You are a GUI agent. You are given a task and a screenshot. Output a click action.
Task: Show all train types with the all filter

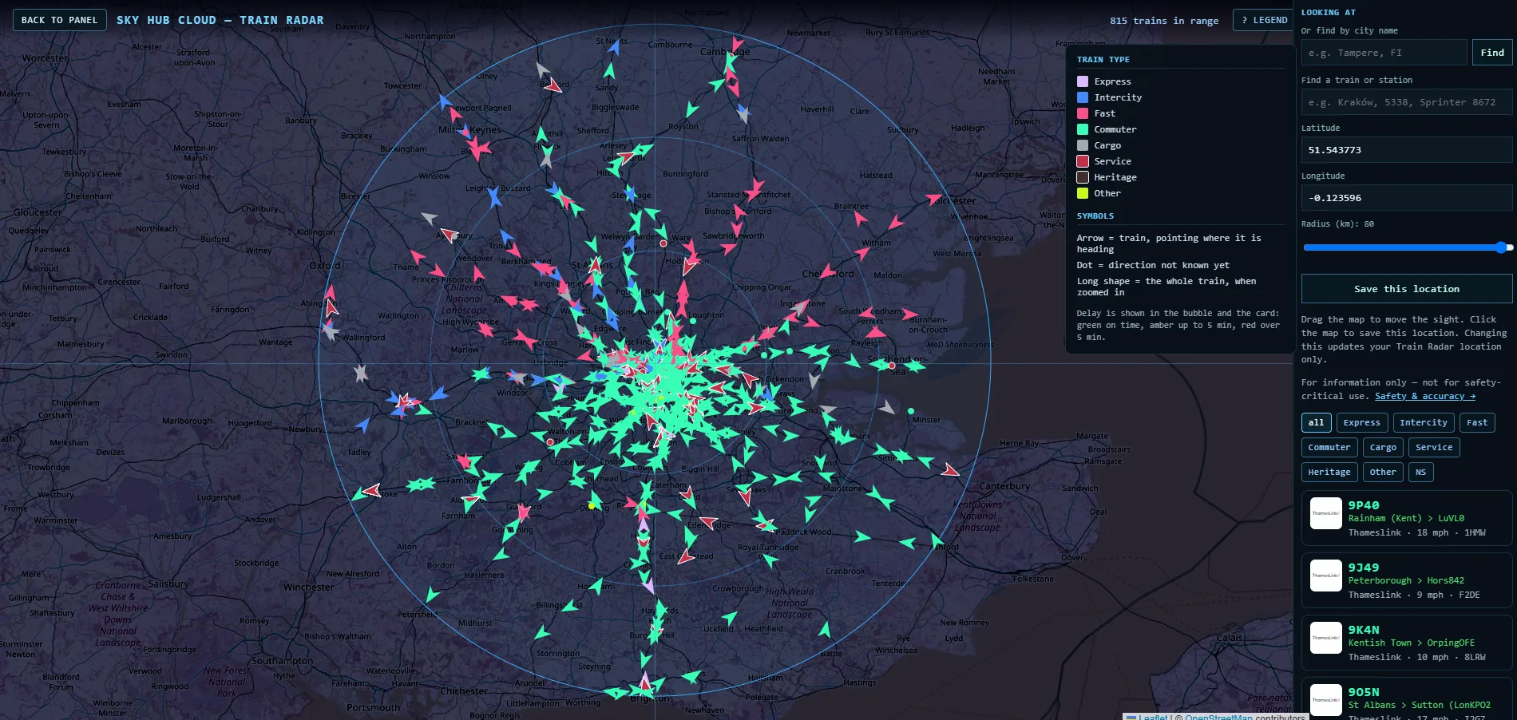pyautogui.click(x=1316, y=423)
